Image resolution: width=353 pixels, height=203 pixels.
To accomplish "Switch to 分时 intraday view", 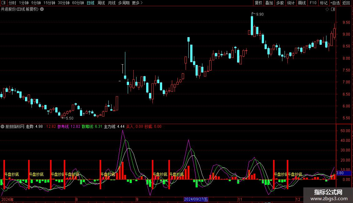I will point(12,3).
